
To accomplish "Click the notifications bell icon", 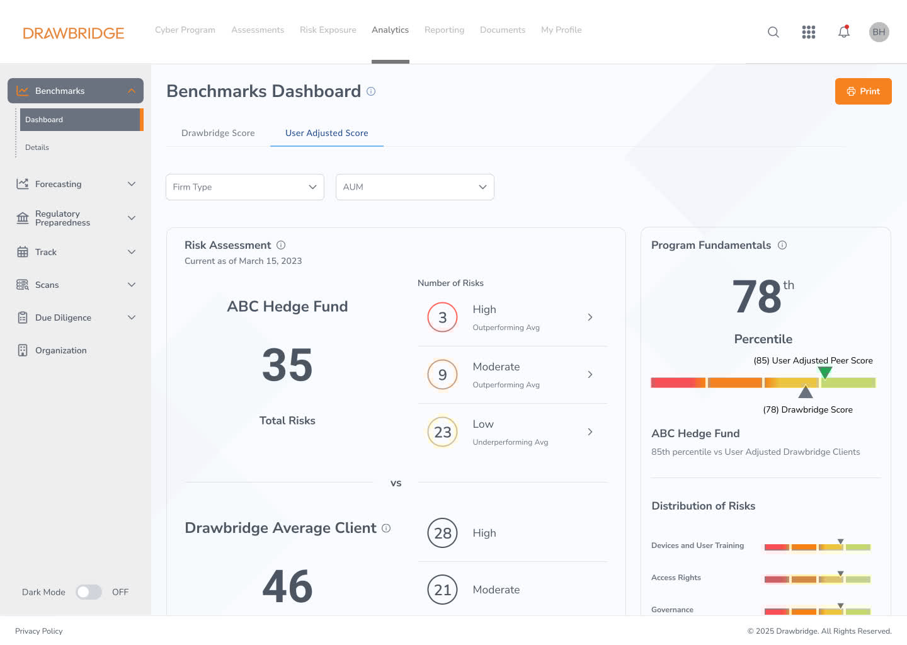I will [844, 32].
